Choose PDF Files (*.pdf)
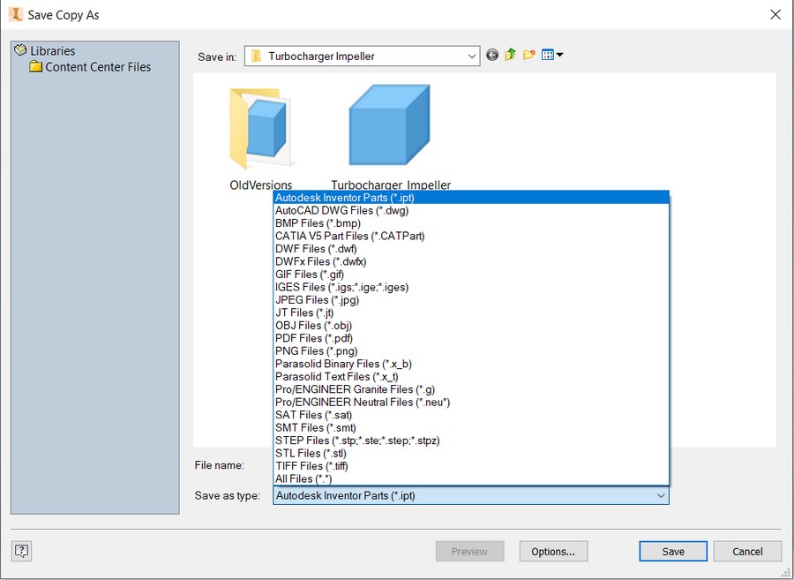 [471, 338]
